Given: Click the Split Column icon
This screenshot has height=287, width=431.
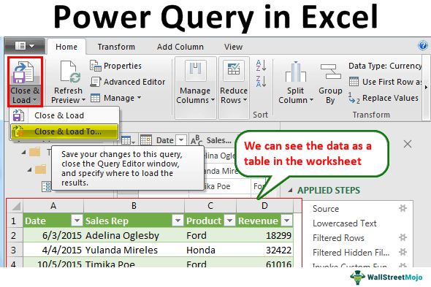Looking at the screenshot, I should pos(295,72).
